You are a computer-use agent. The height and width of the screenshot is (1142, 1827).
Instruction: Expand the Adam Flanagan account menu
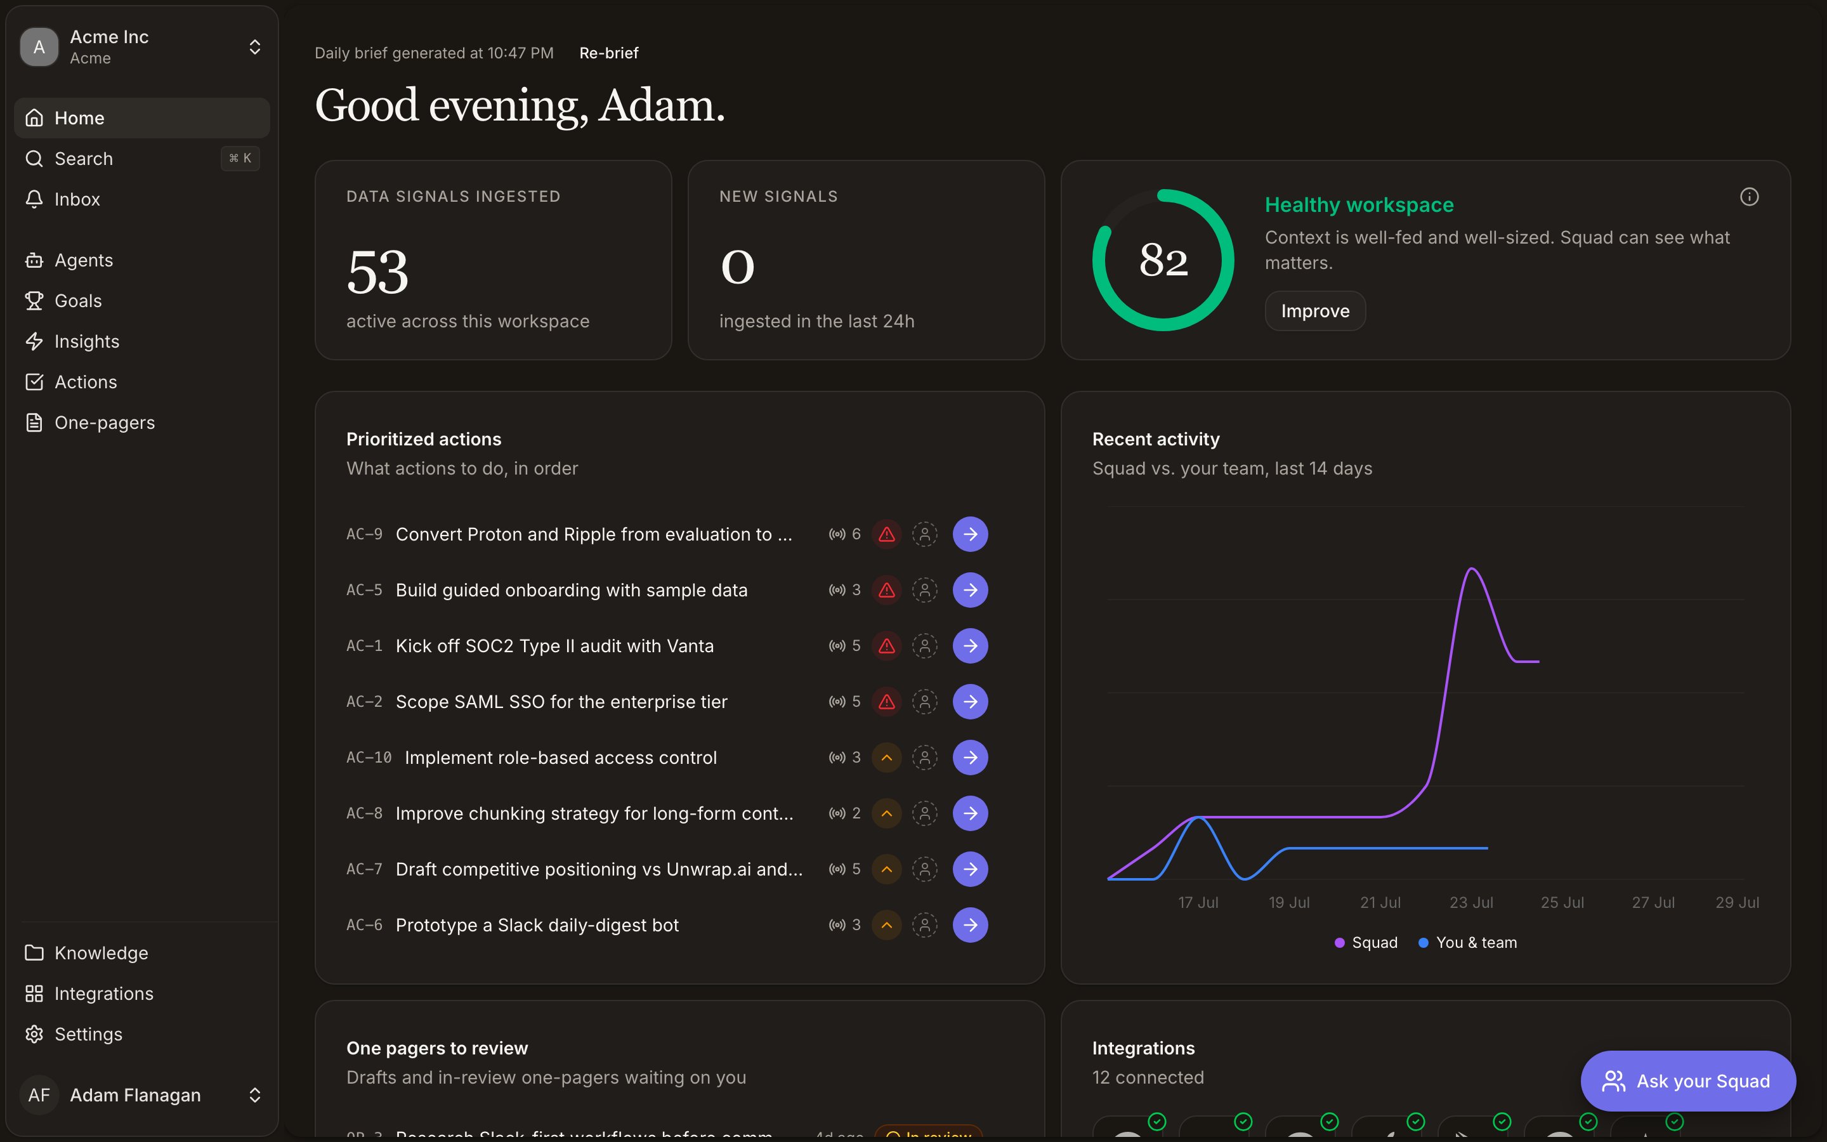click(142, 1095)
